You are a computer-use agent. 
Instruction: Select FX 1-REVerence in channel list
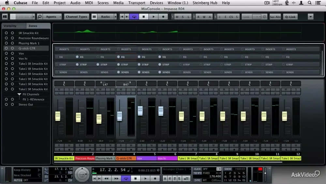coord(33,99)
